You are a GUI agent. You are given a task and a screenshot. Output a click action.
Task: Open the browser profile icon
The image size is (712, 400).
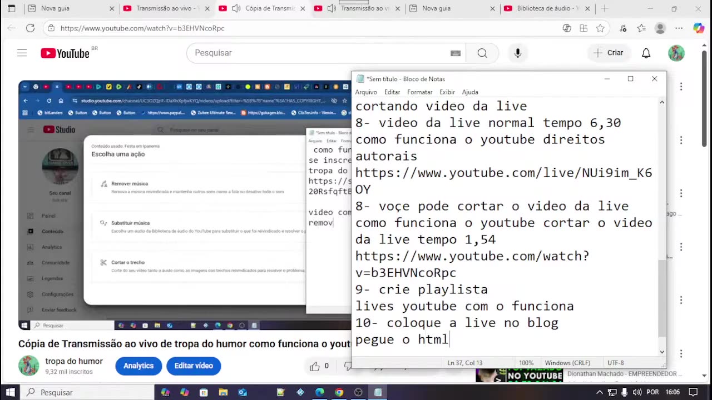coord(660,28)
